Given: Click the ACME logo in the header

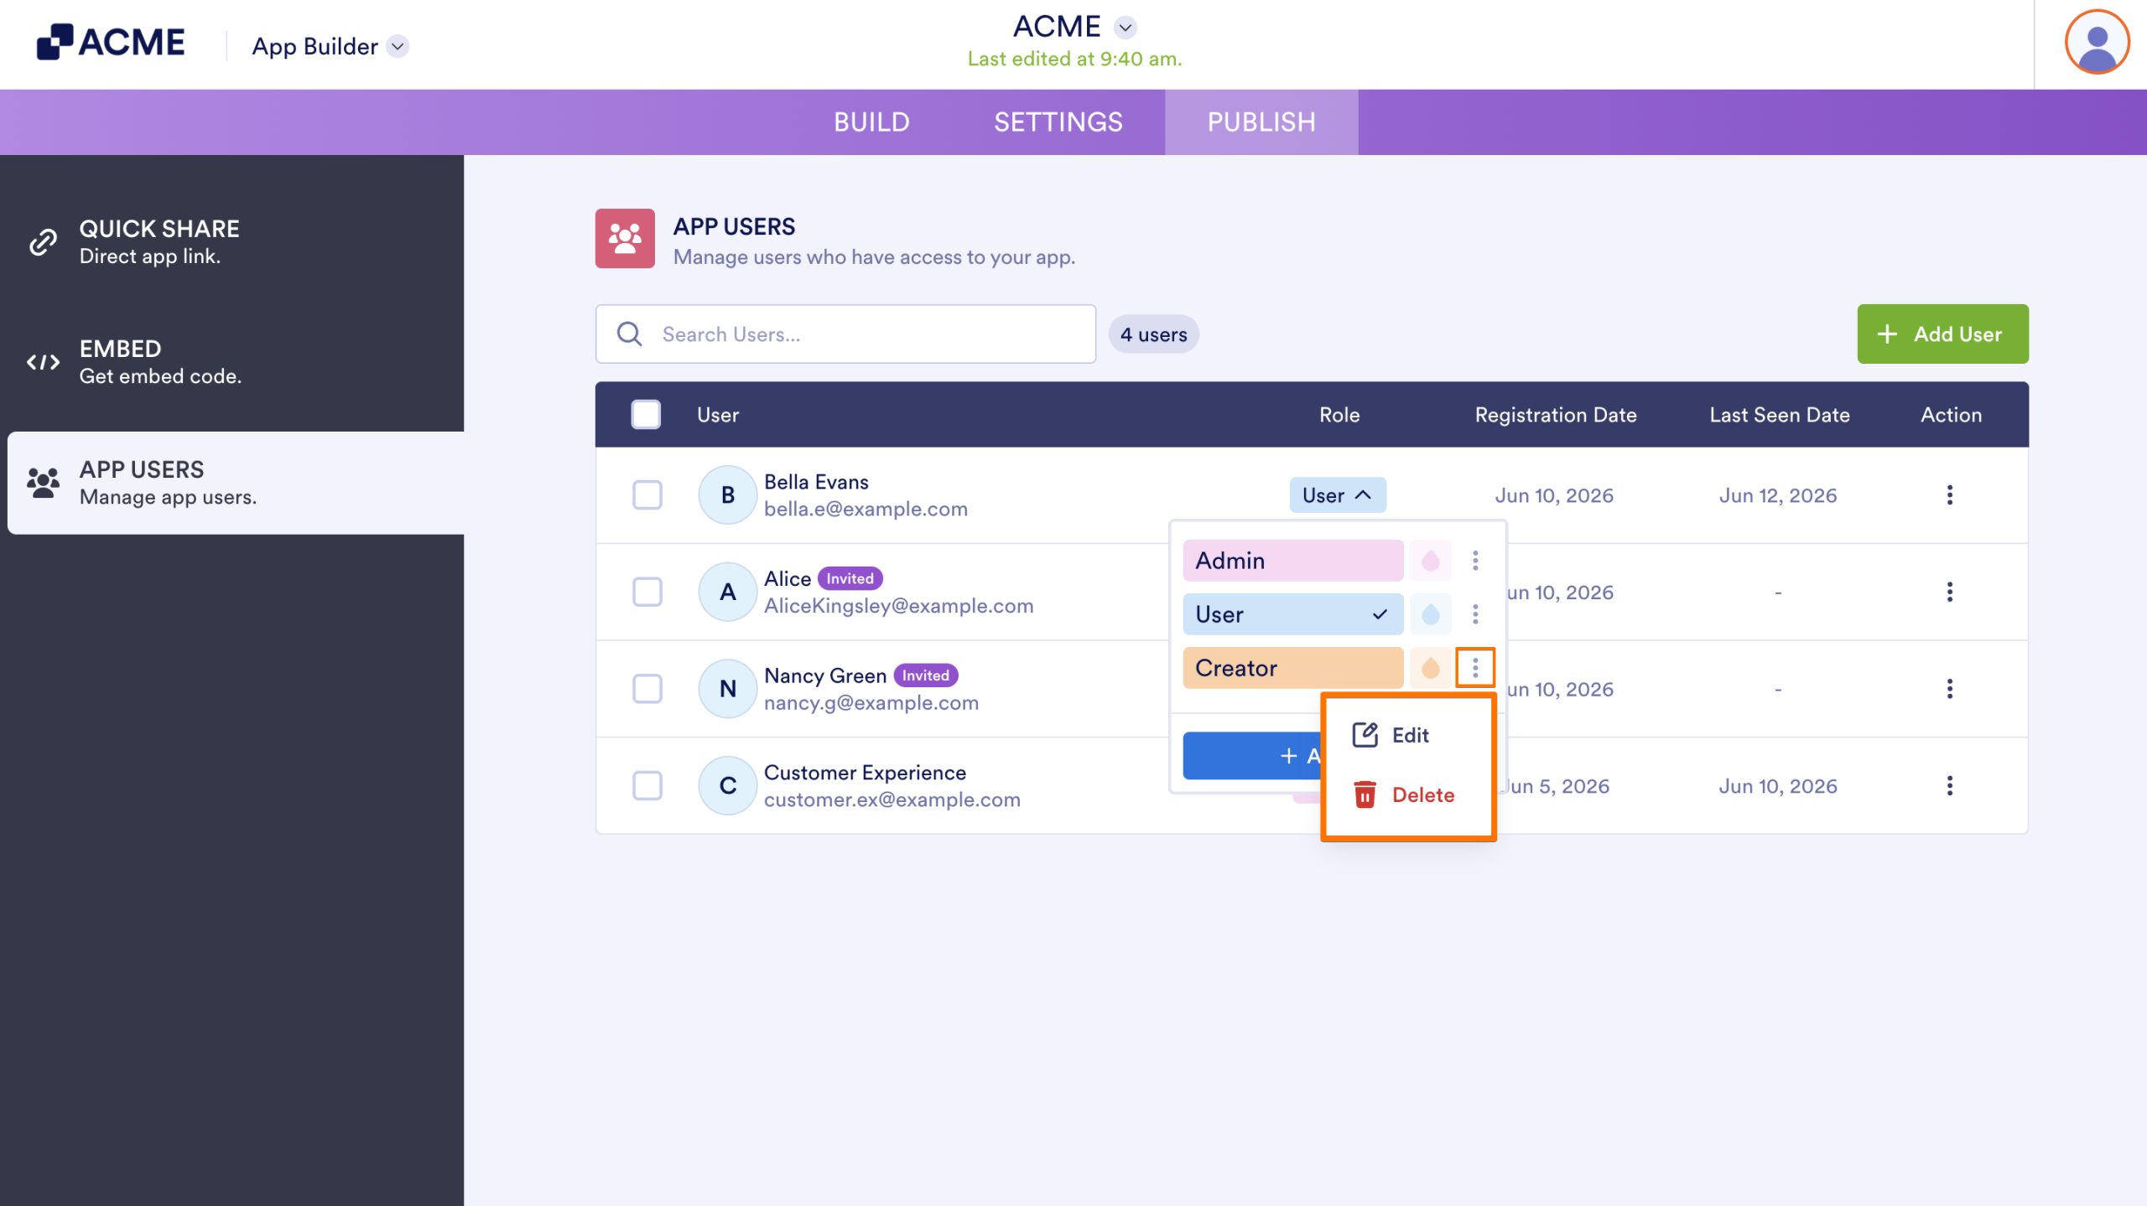Looking at the screenshot, I should 111,42.
